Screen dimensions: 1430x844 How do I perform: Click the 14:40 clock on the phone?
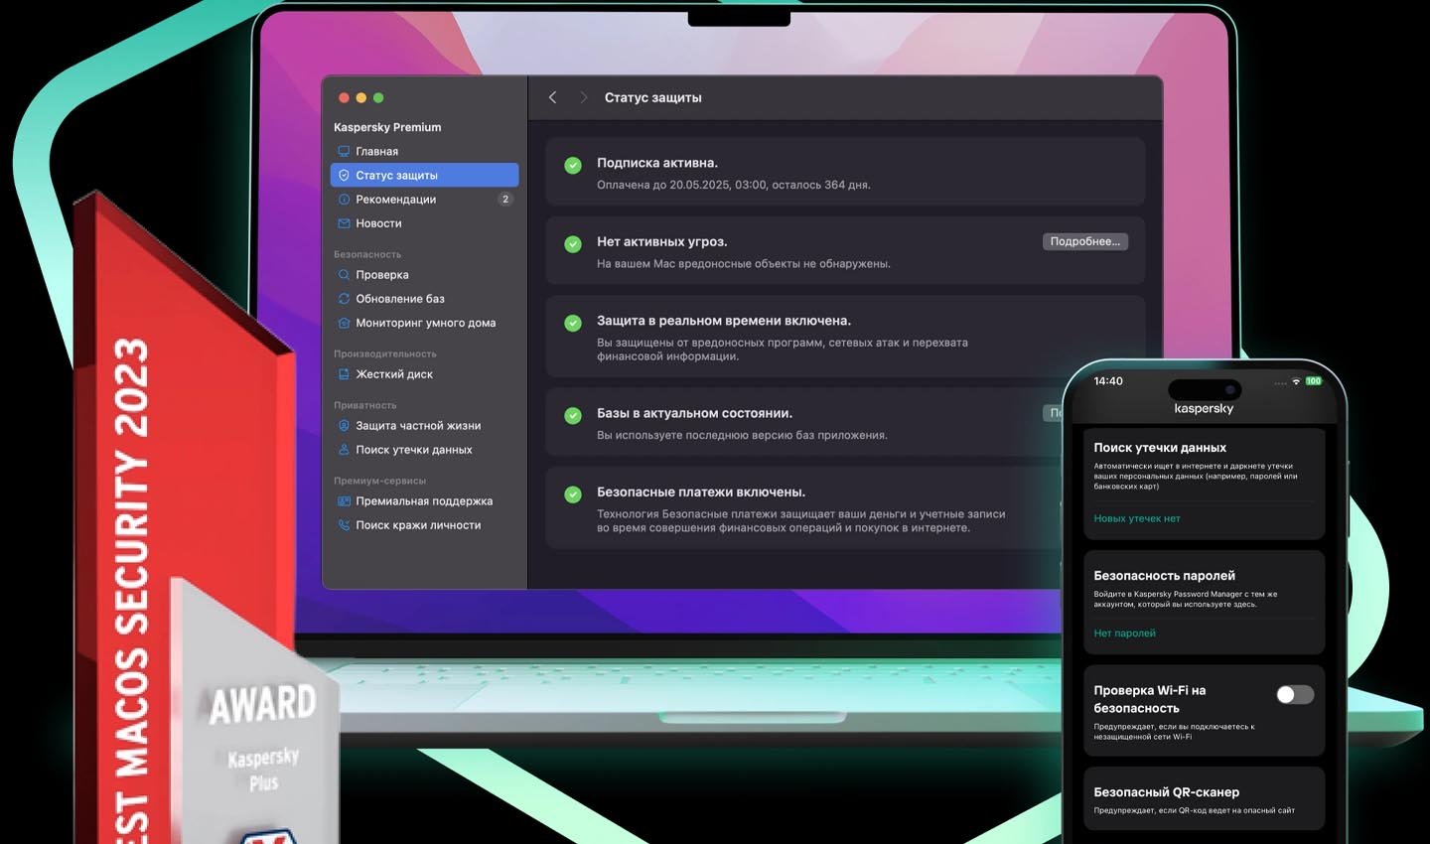[1108, 381]
